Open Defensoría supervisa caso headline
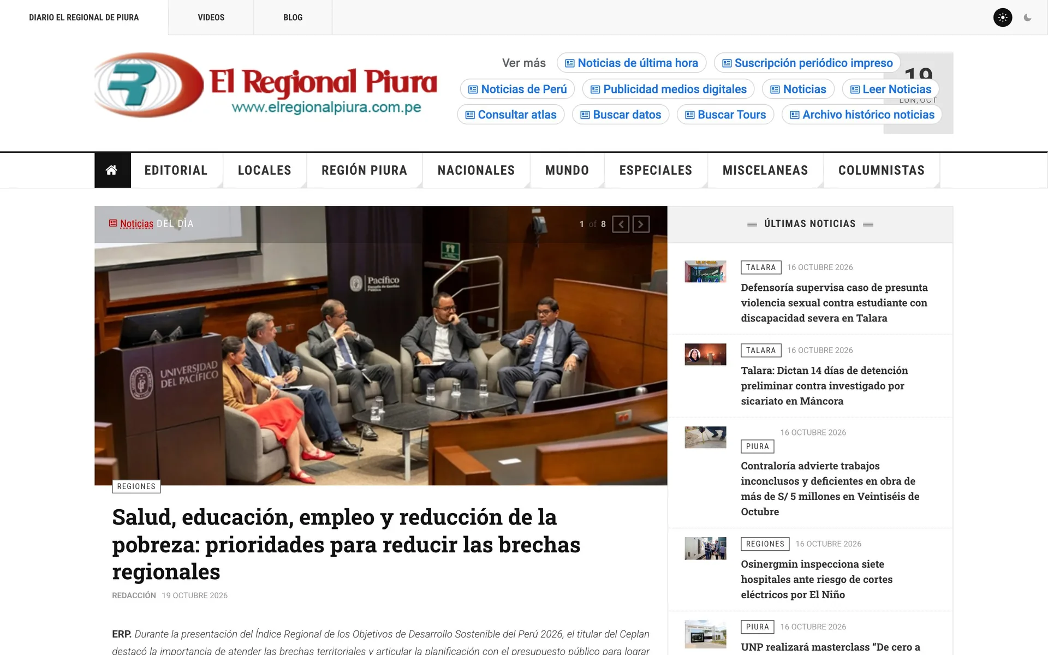This screenshot has height=655, width=1048. pyautogui.click(x=834, y=303)
